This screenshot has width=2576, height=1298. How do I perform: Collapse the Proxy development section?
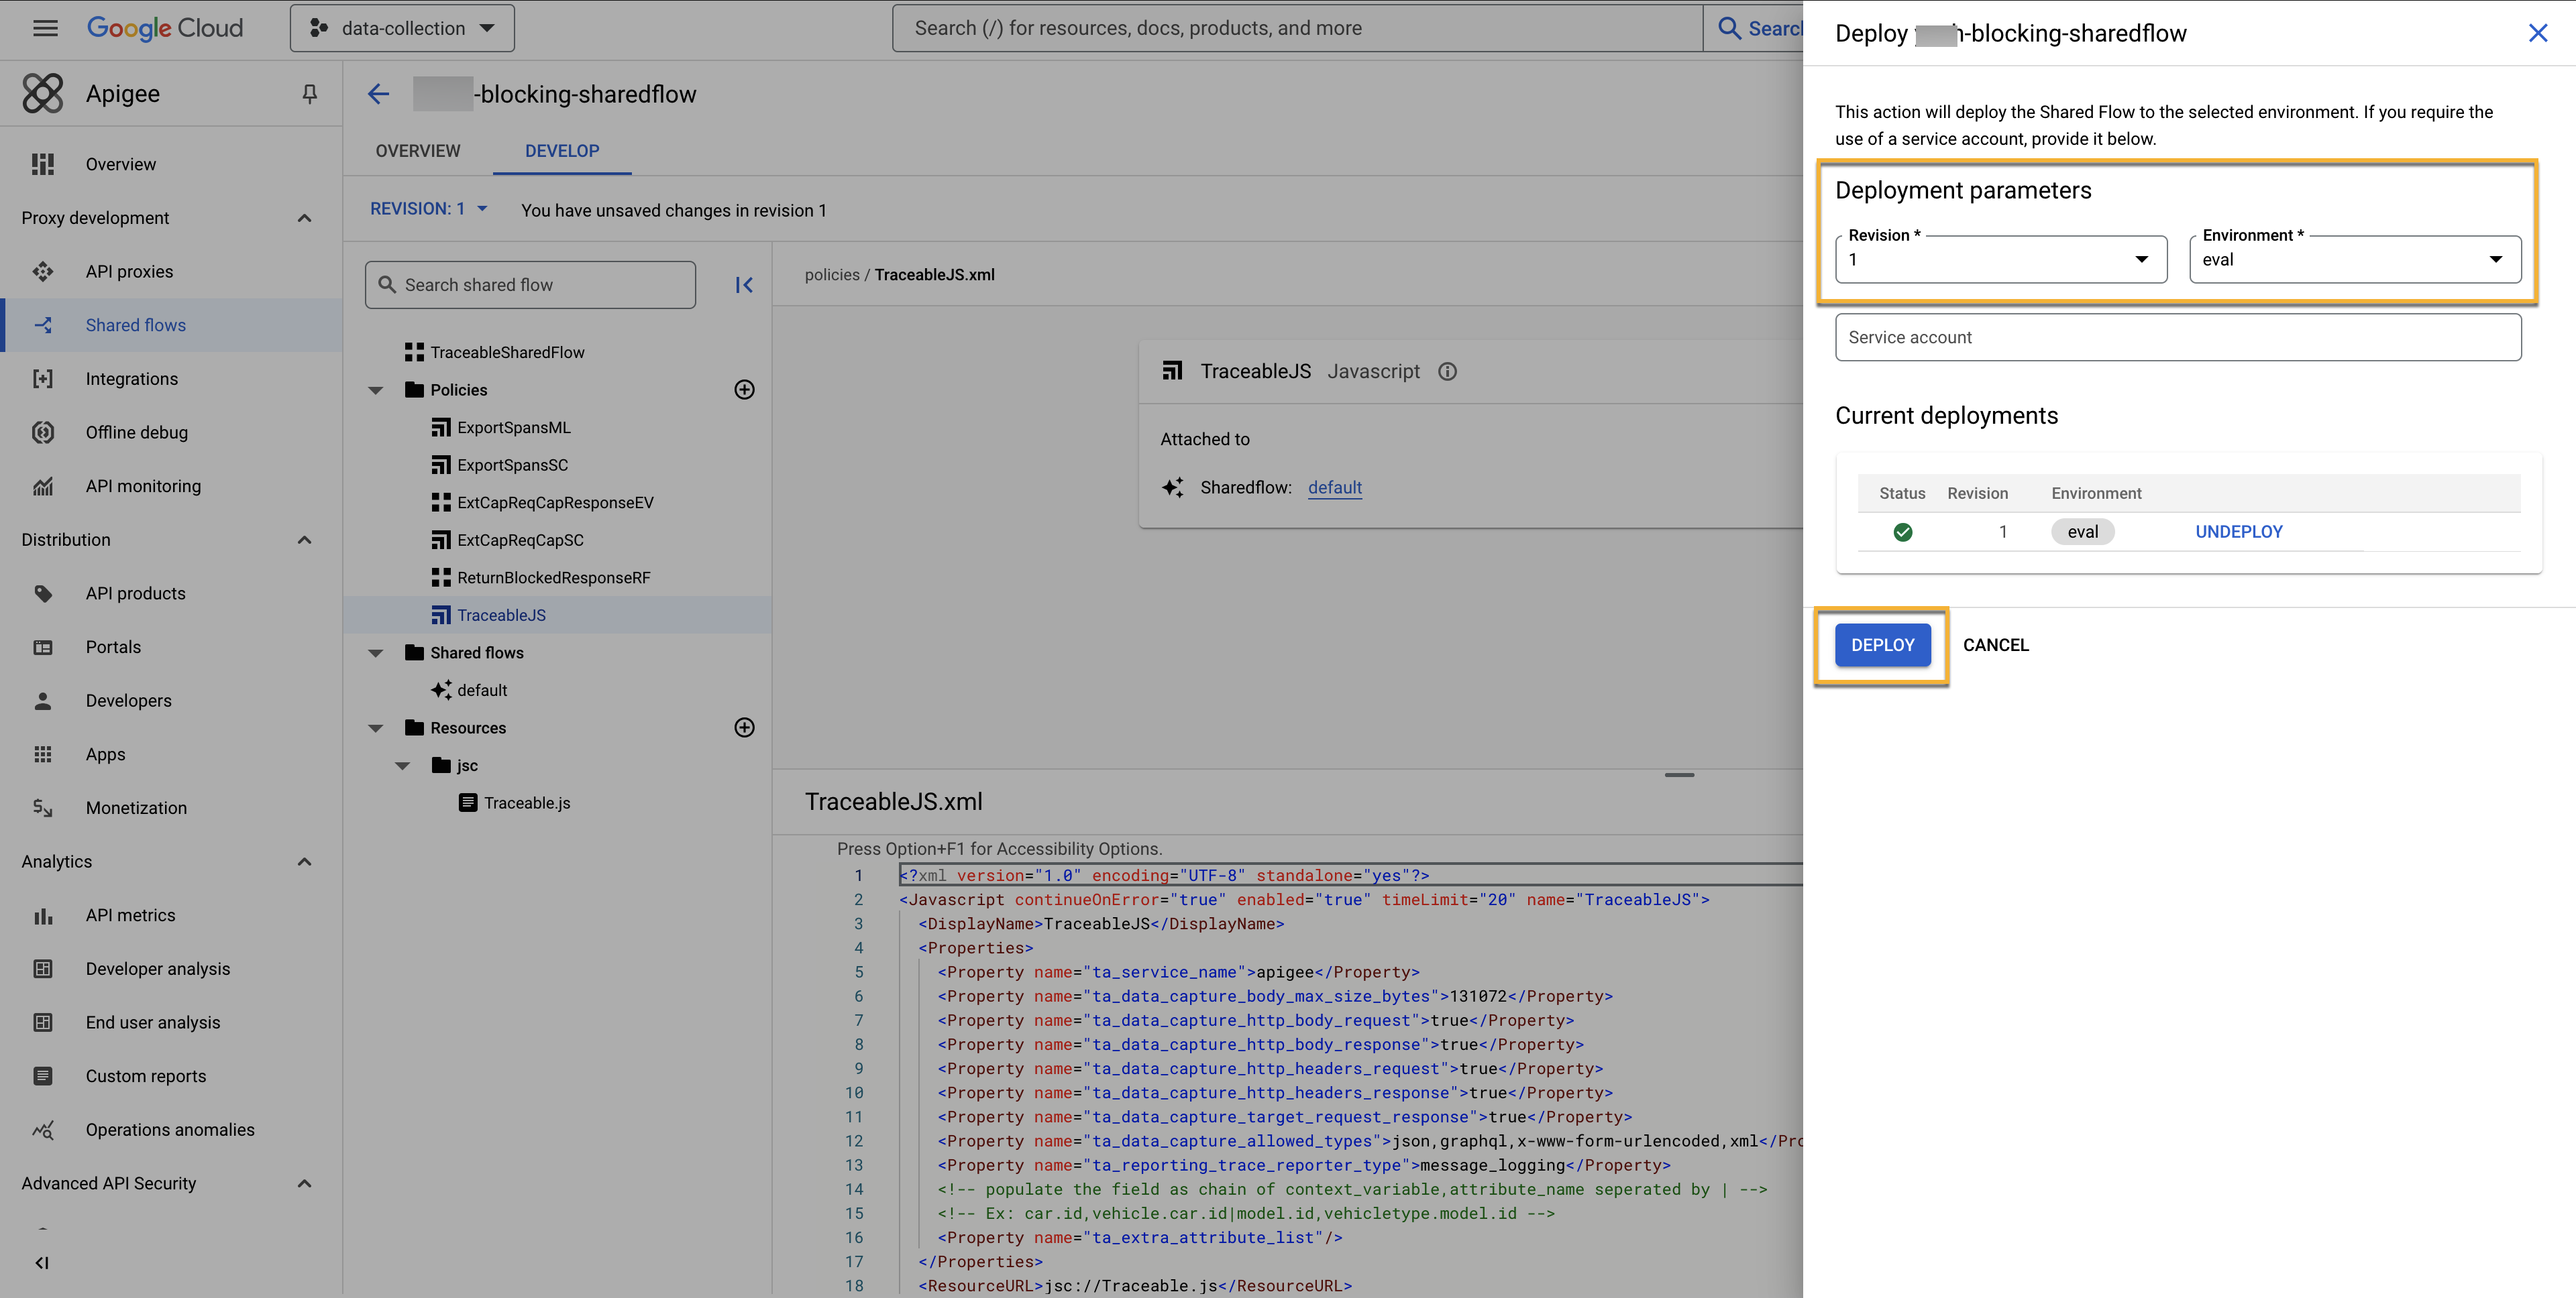tap(304, 218)
